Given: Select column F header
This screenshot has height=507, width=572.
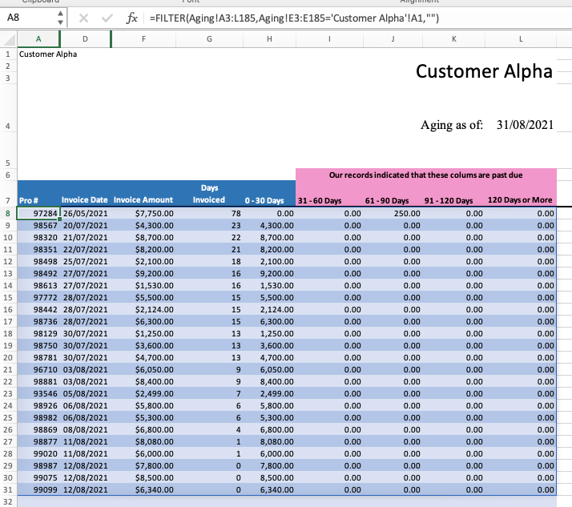Looking at the screenshot, I should pyautogui.click(x=143, y=39).
